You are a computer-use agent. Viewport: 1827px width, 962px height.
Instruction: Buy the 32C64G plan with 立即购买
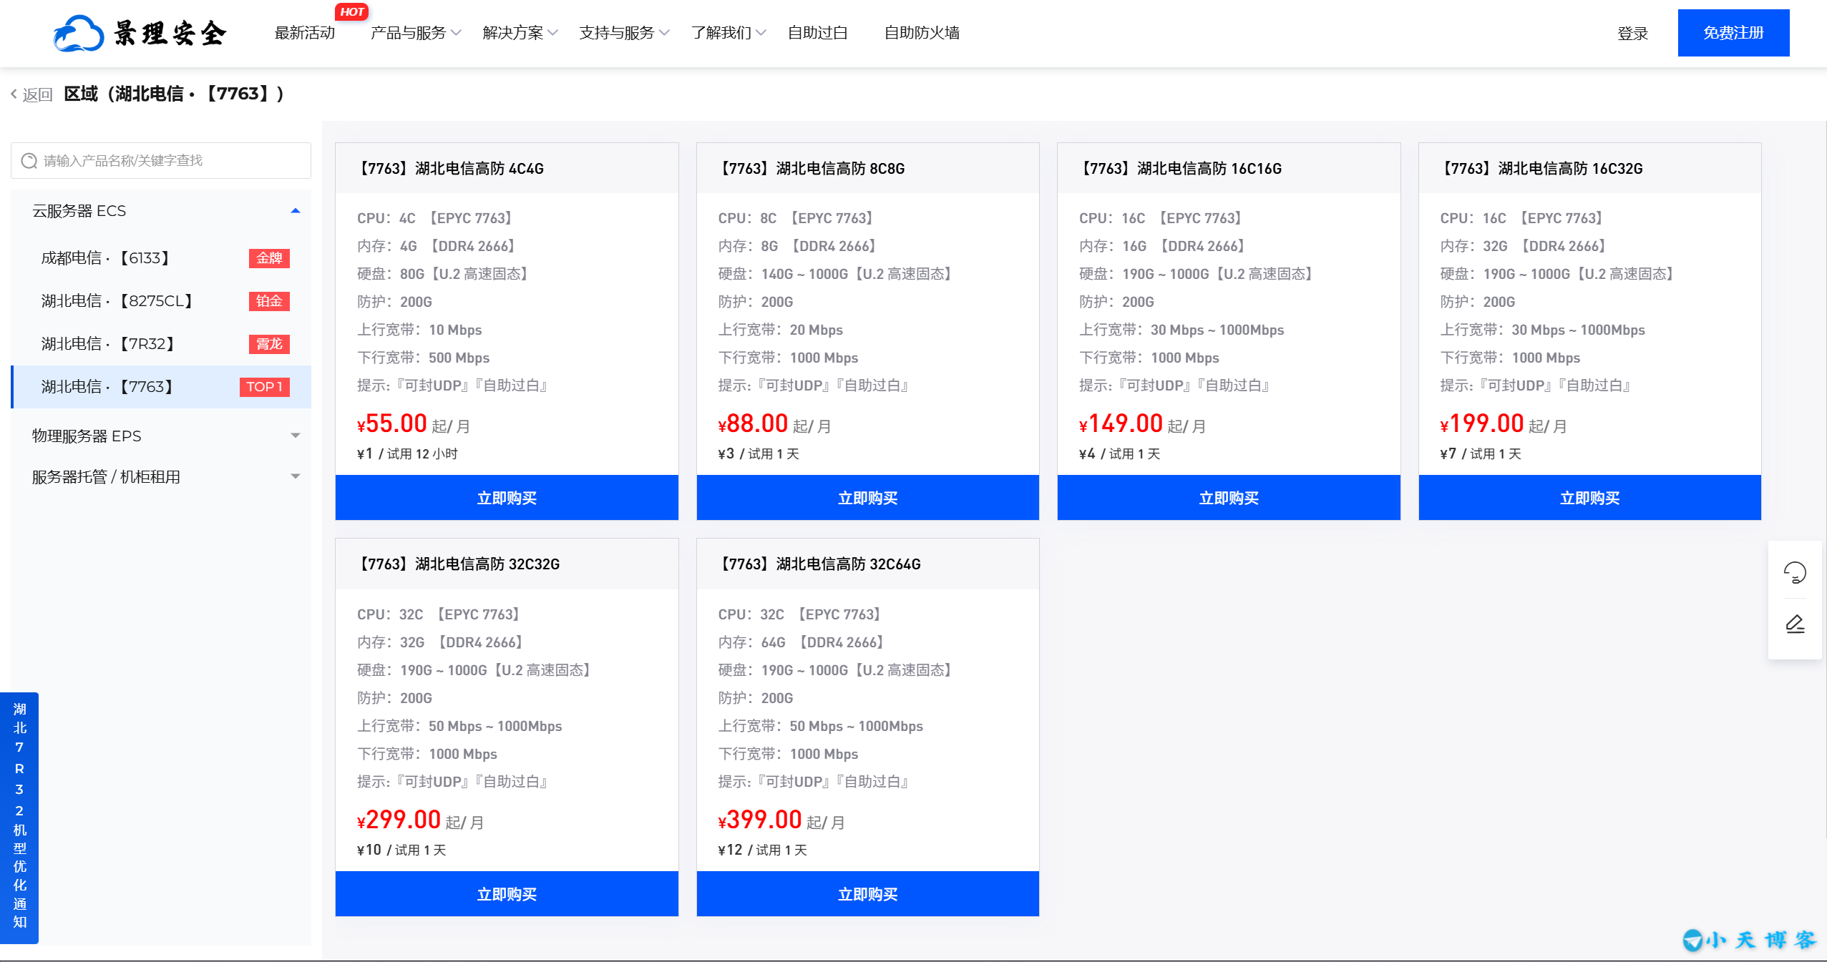pyautogui.click(x=867, y=894)
